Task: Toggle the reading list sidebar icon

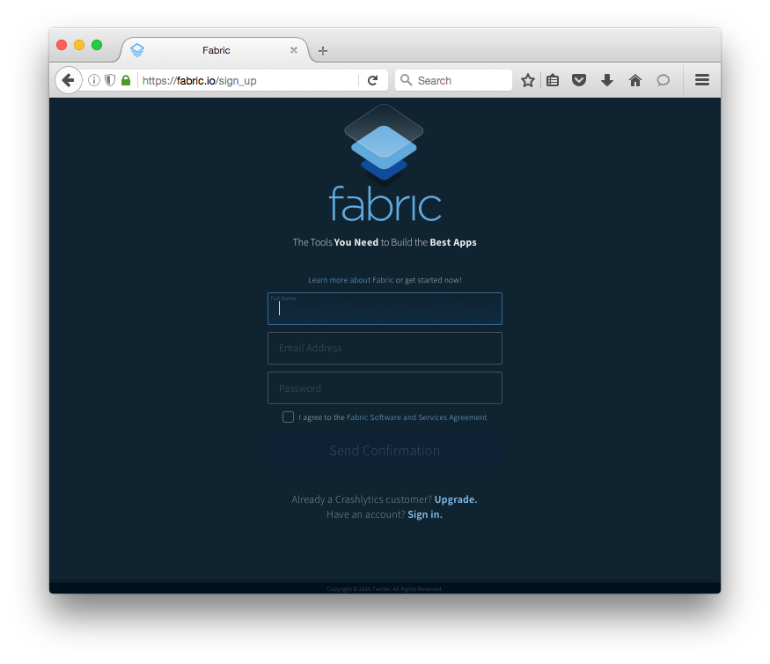Action: pyautogui.click(x=552, y=79)
